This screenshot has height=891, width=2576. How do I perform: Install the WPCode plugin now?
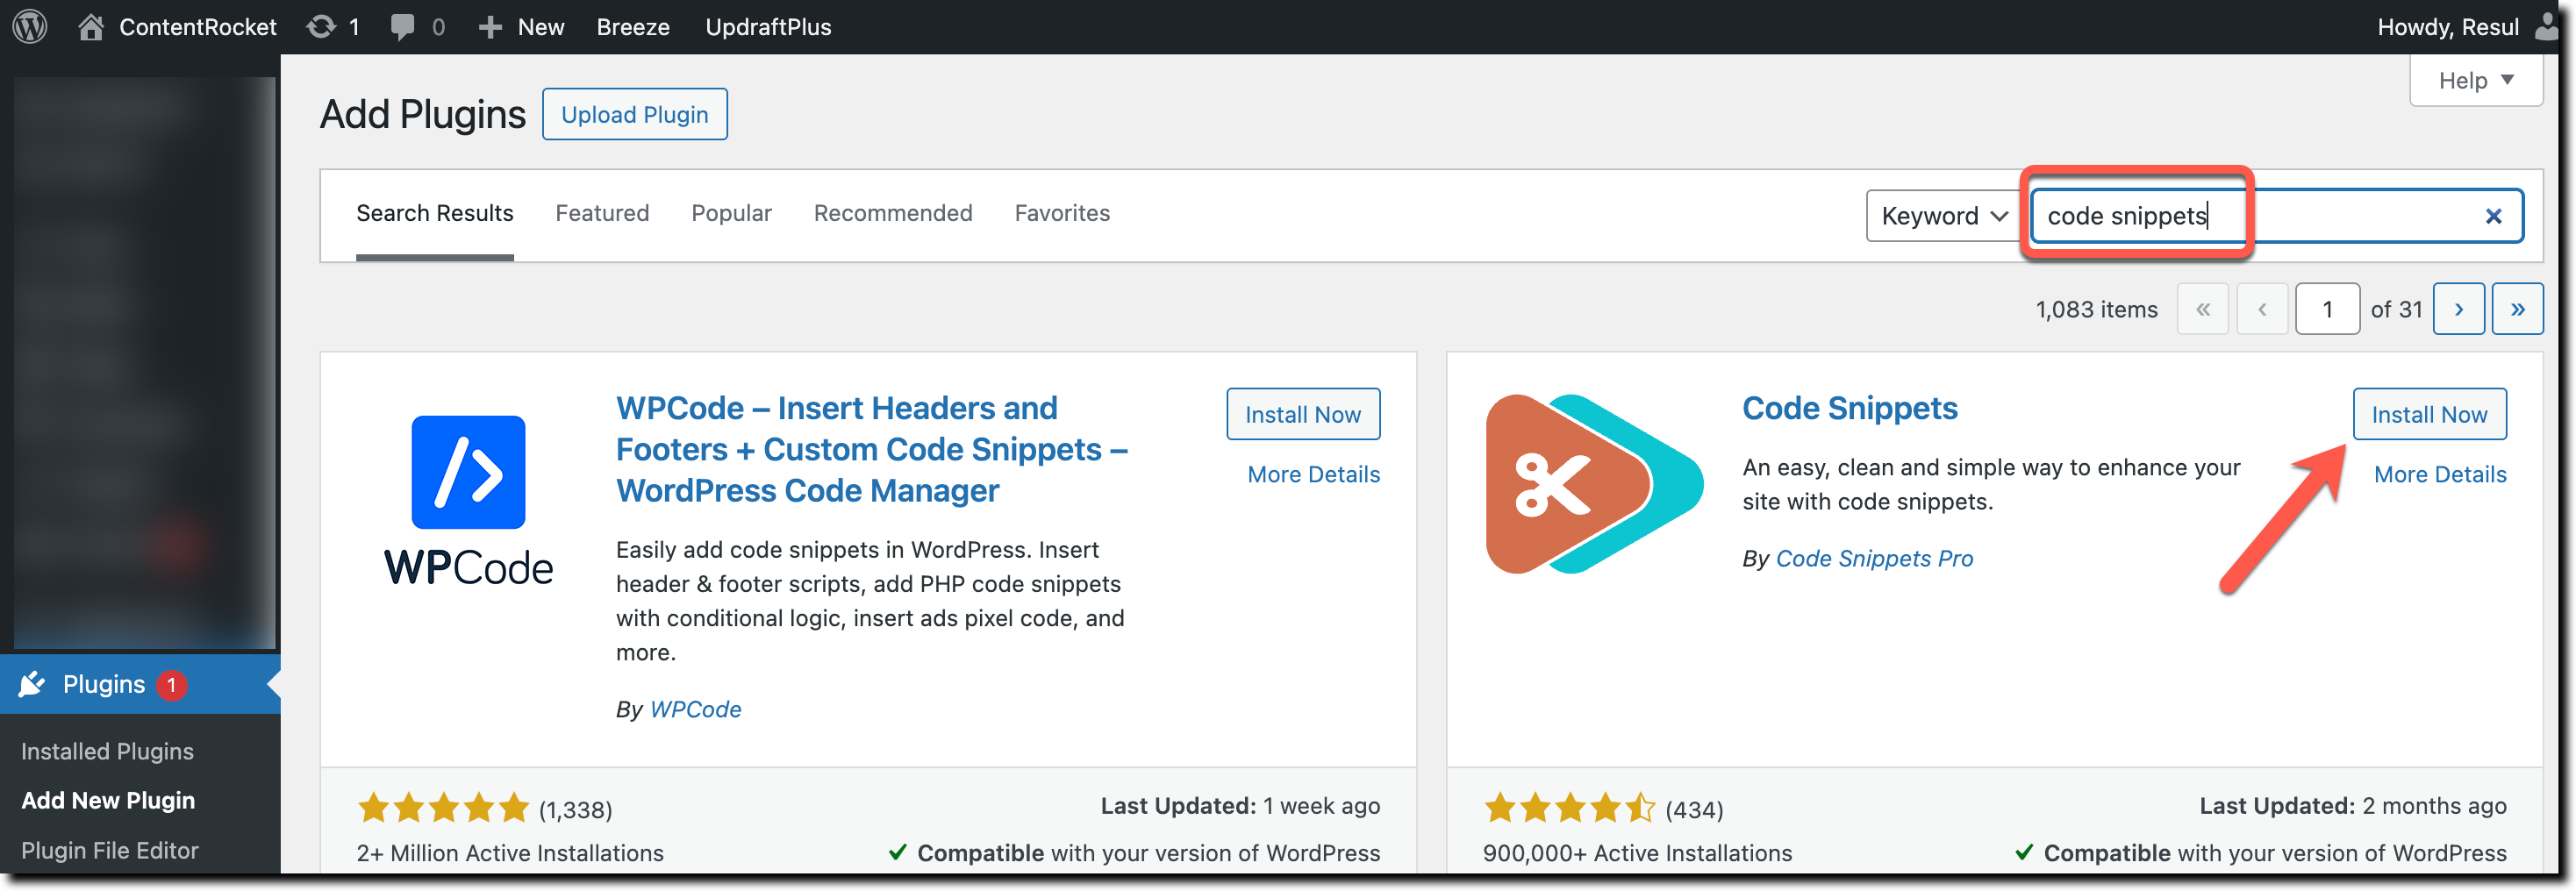click(x=1302, y=414)
